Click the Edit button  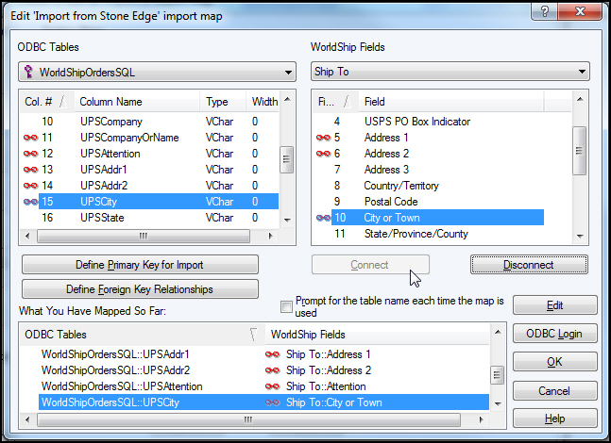tap(555, 305)
